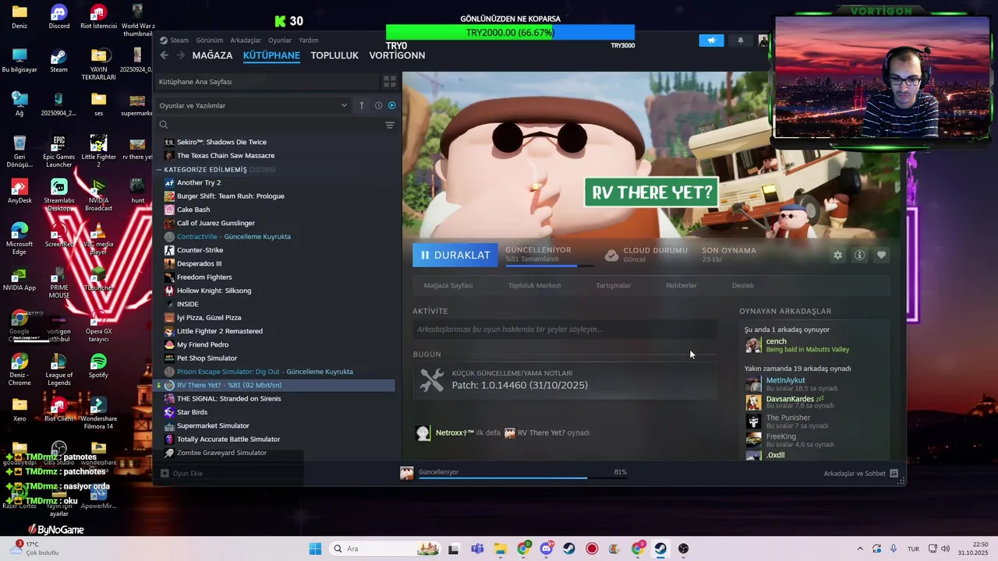Screen dimensions: 998x561
Task: Open the Görünüm menu
Action: tap(209, 41)
